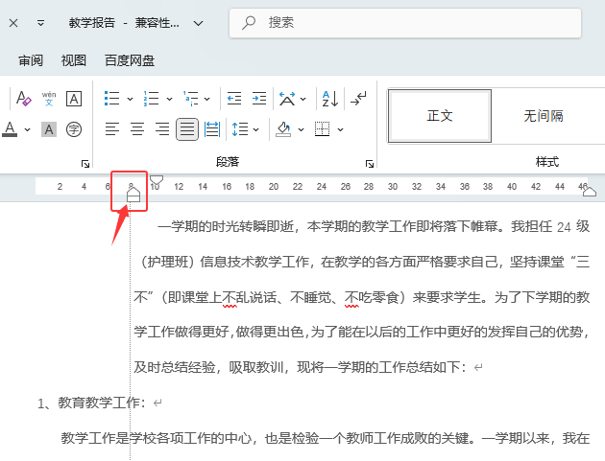This screenshot has height=461, width=605.
Task: Open customize quick access toolbar arrow
Action: point(40,23)
